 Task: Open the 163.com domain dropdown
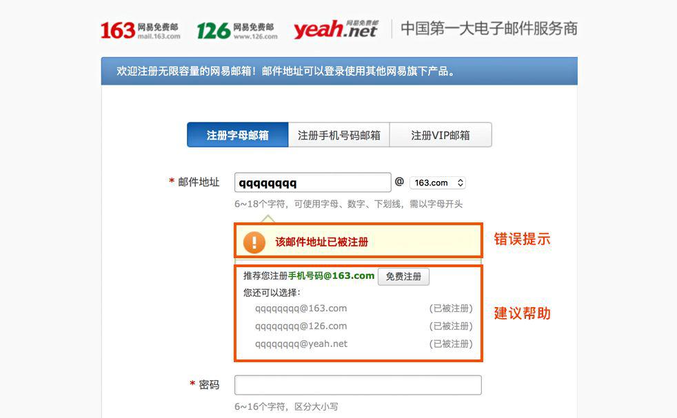(437, 183)
